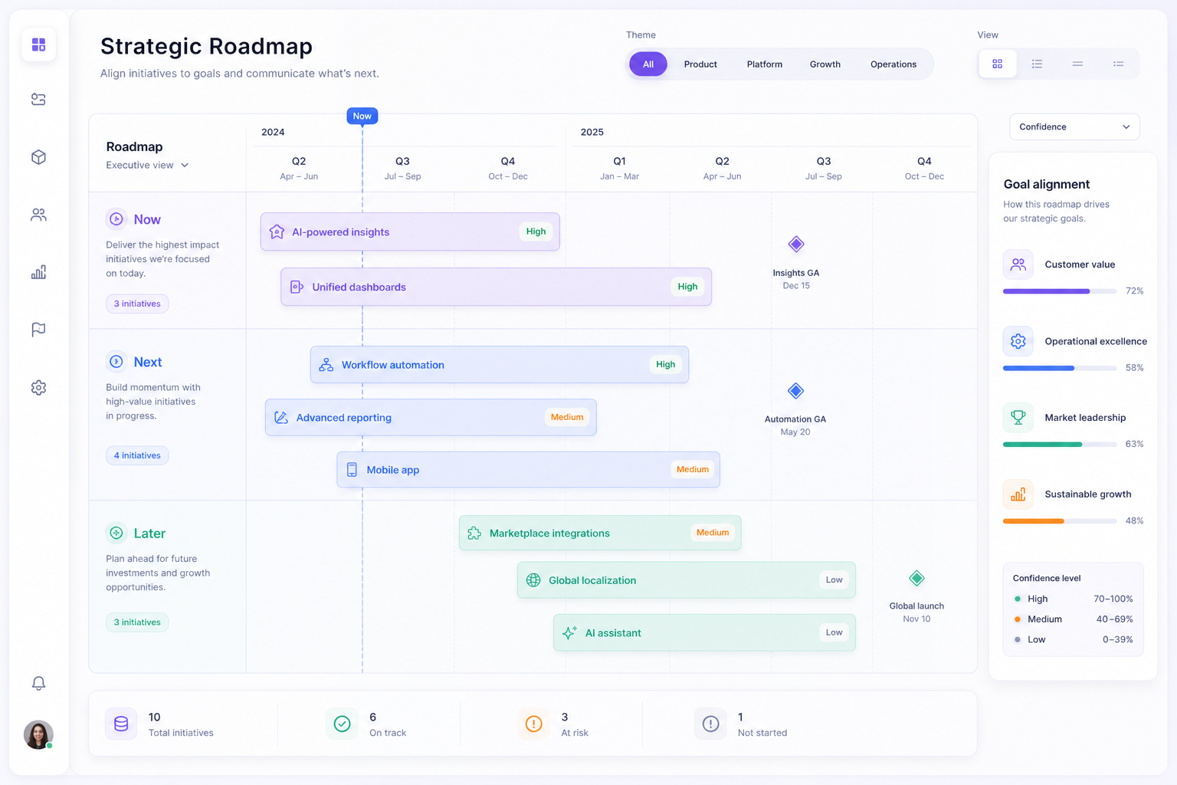Screen dimensions: 1177x785
Task: Click the Unified dashboards bar icon
Action: point(297,287)
